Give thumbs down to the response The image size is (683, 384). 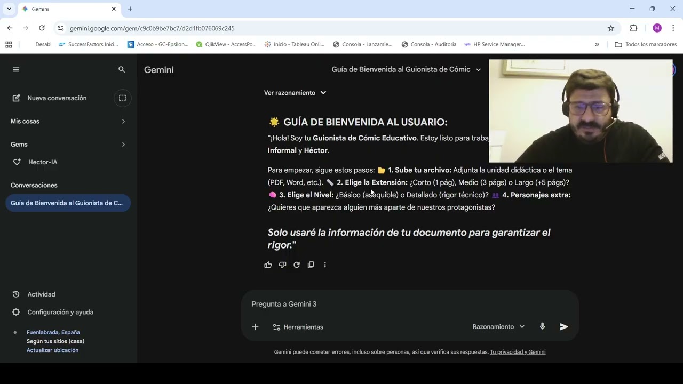282,265
